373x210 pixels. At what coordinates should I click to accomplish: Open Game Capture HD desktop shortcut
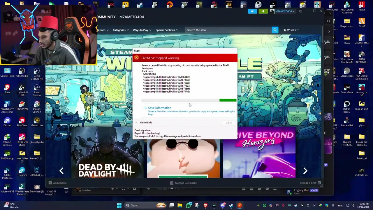click(37, 74)
